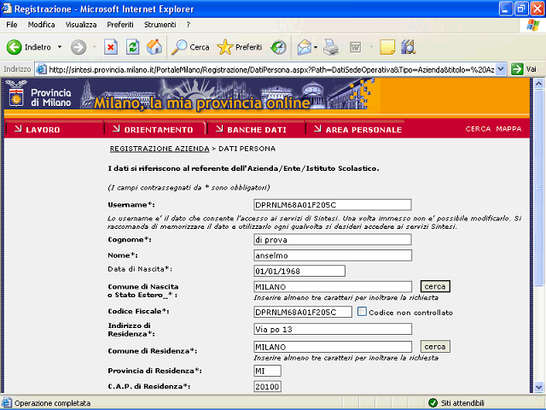Click the Vai go arrow button
This screenshot has height=410, width=546.
[x=524, y=69]
